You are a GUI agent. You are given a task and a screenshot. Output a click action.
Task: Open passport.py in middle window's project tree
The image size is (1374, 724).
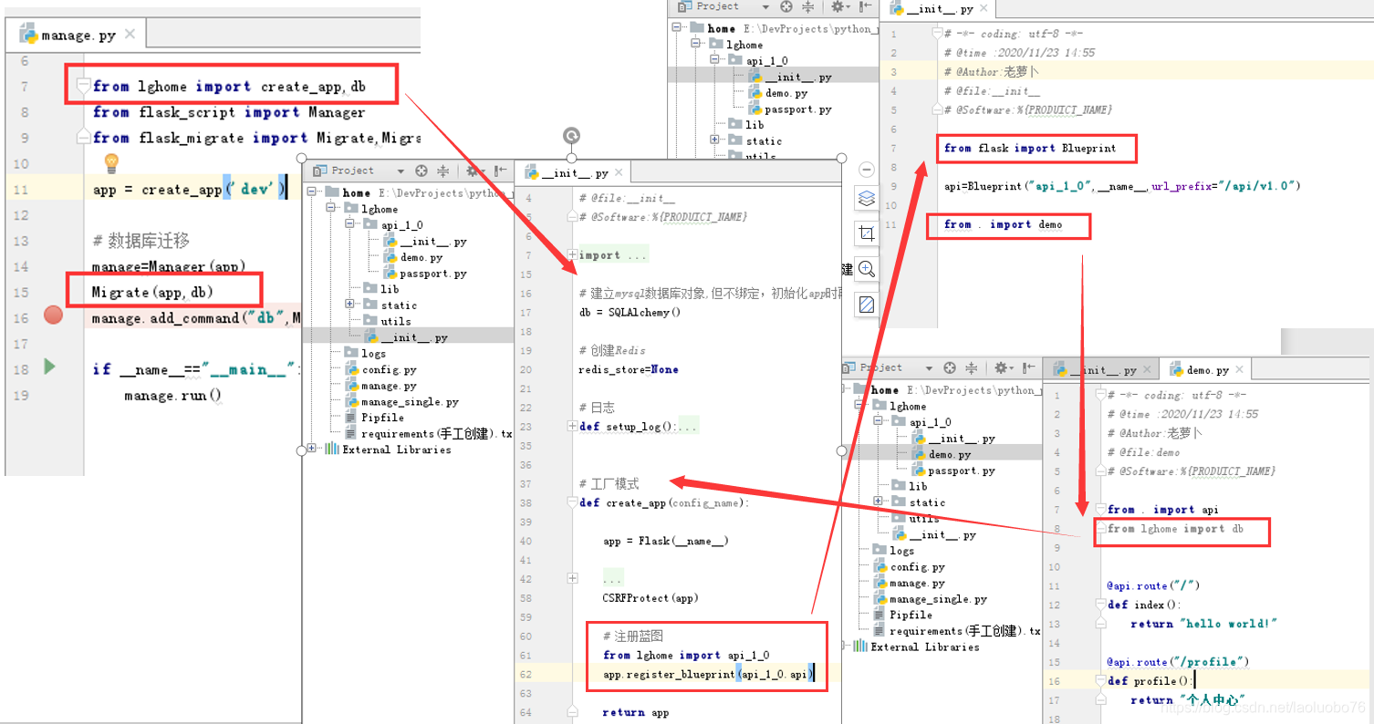click(424, 274)
